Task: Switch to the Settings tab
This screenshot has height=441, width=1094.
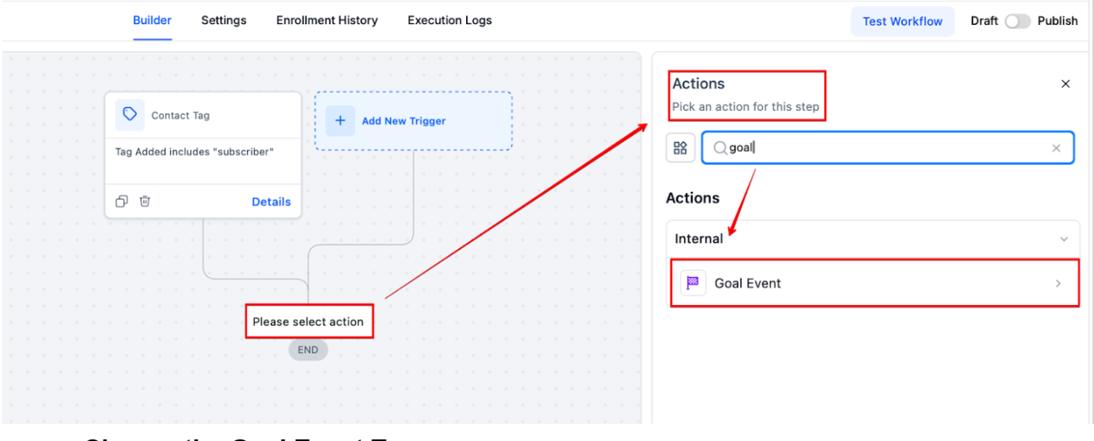Action: coord(224,20)
